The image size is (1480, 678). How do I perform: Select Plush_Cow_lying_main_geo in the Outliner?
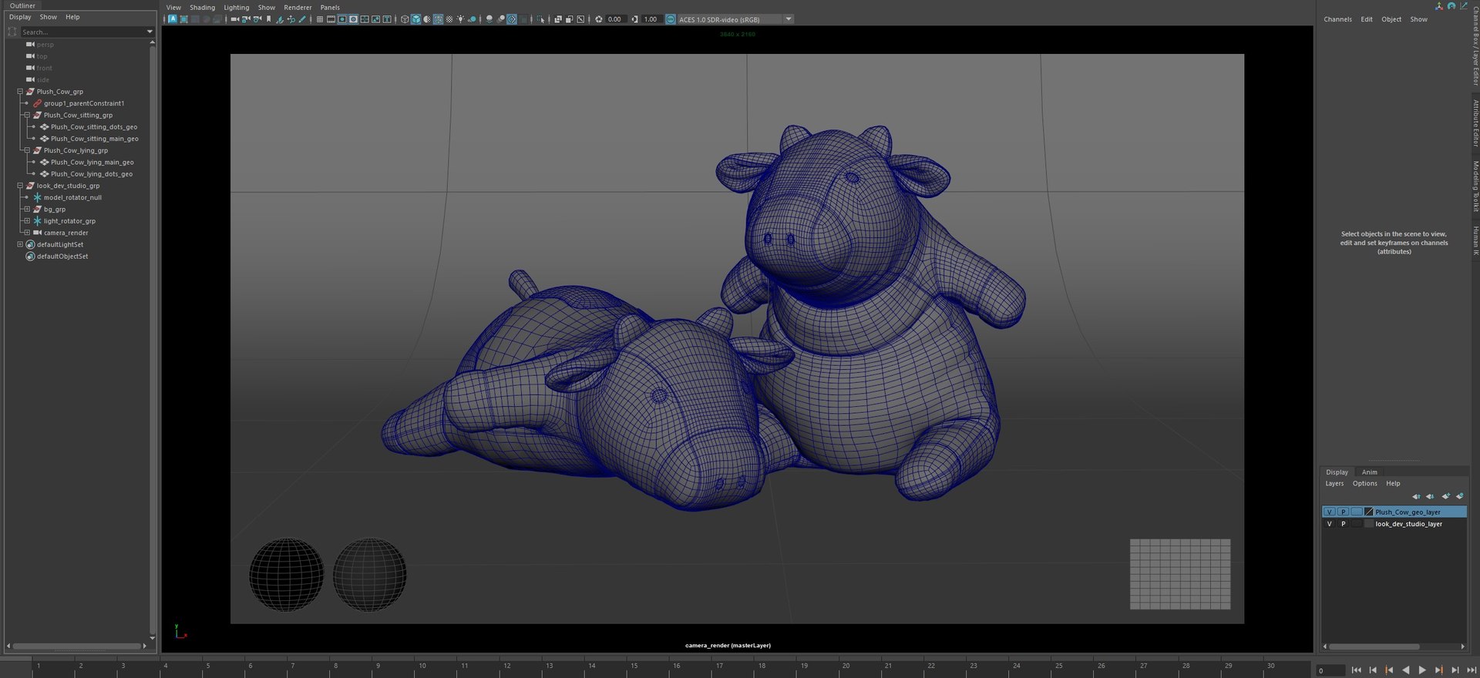tap(92, 163)
